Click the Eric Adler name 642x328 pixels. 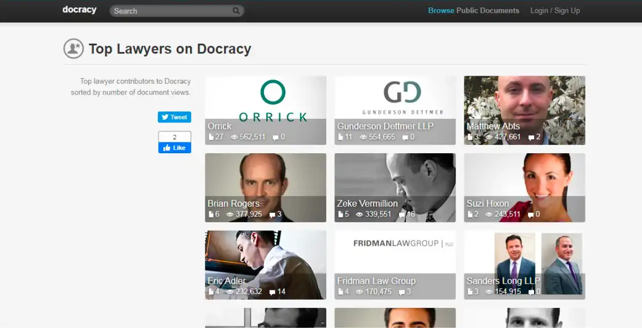tap(226, 281)
